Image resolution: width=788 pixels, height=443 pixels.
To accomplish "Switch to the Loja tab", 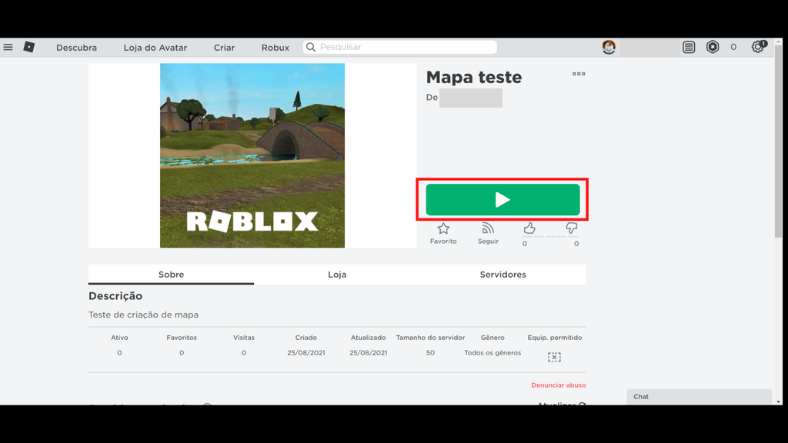I will point(337,275).
